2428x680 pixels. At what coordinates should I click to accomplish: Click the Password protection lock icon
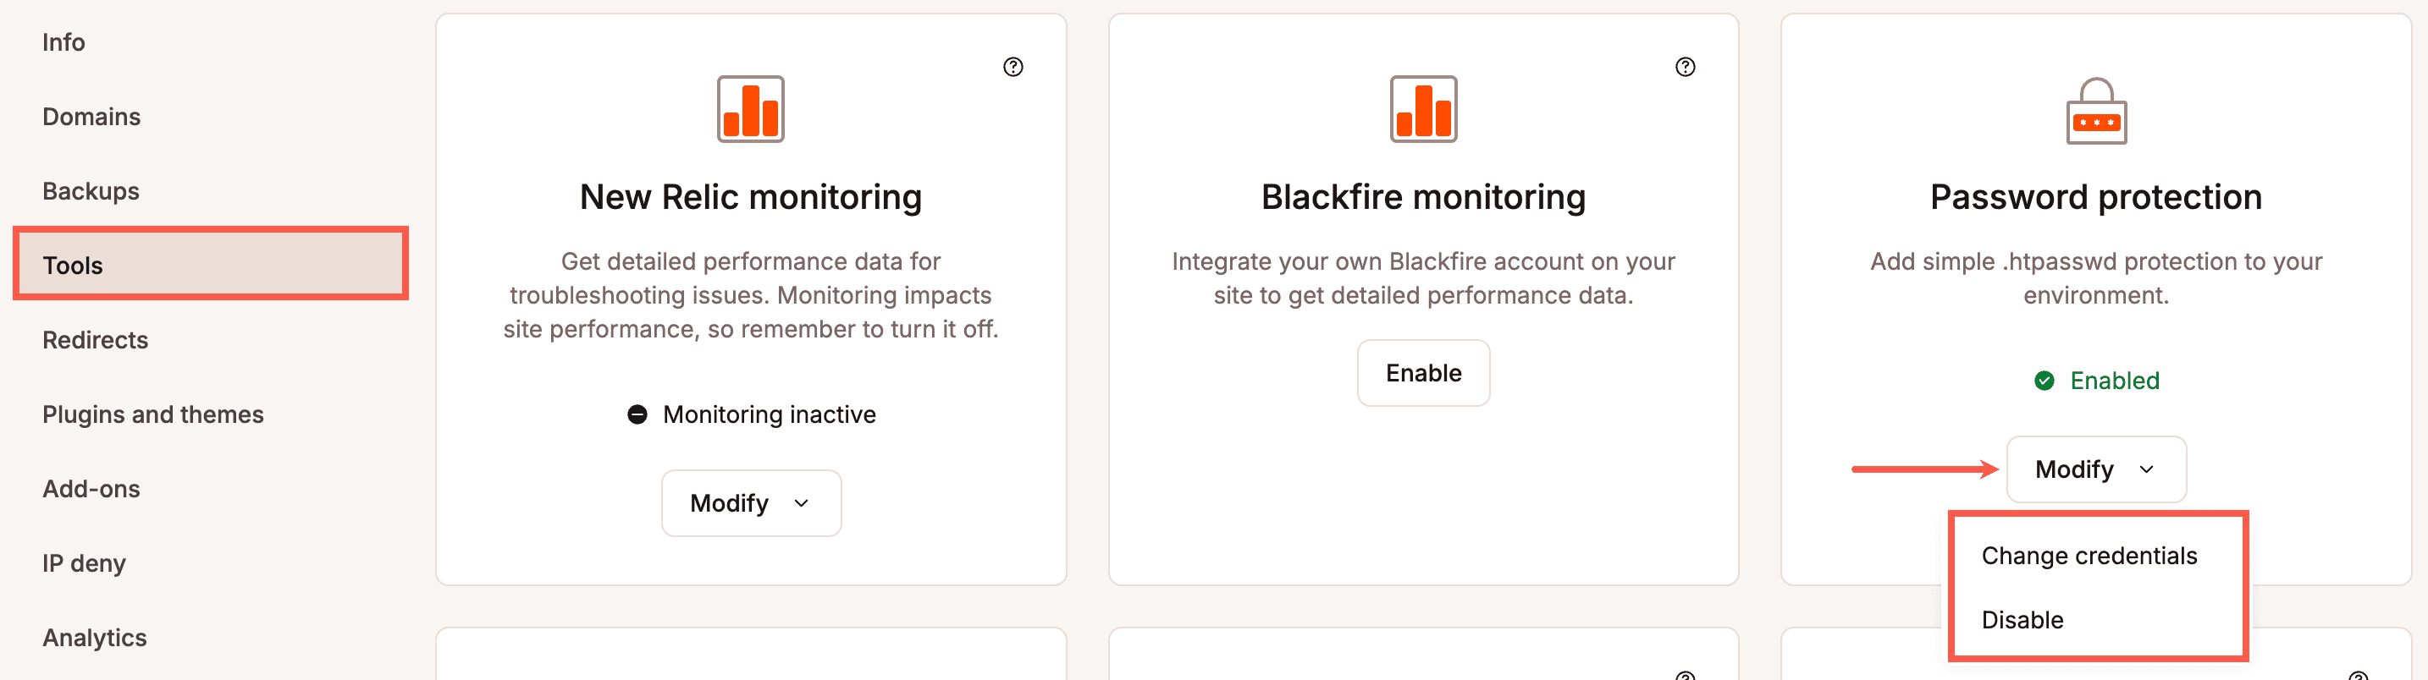(2095, 111)
